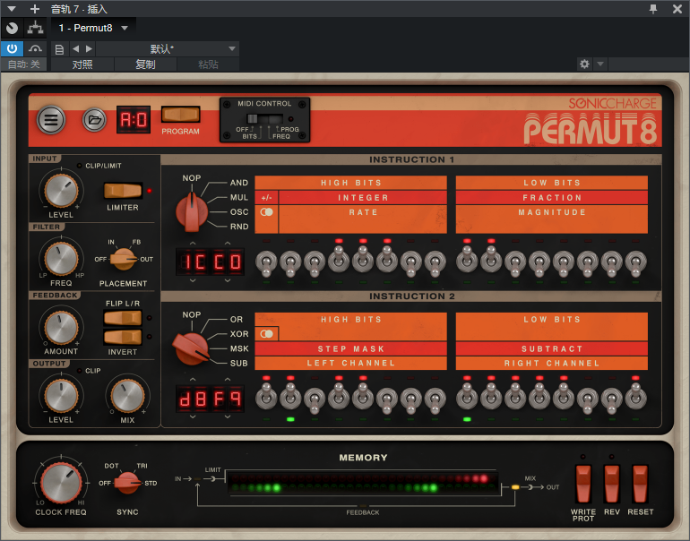Click the feedback AMOUNT knob
Image resolution: width=690 pixels, height=541 pixels.
click(61, 328)
